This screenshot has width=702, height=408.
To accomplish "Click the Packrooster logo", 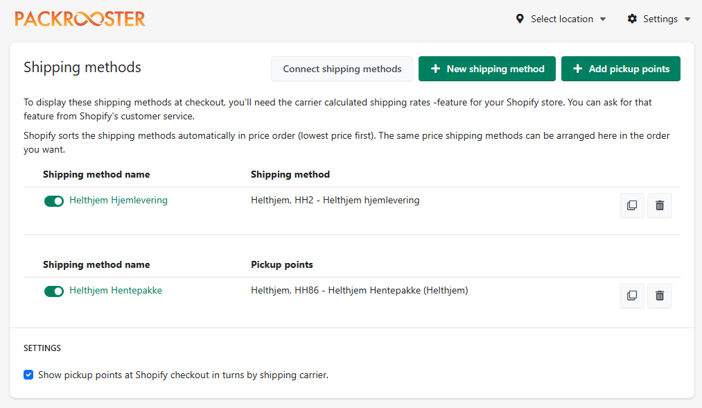I will 80,19.
